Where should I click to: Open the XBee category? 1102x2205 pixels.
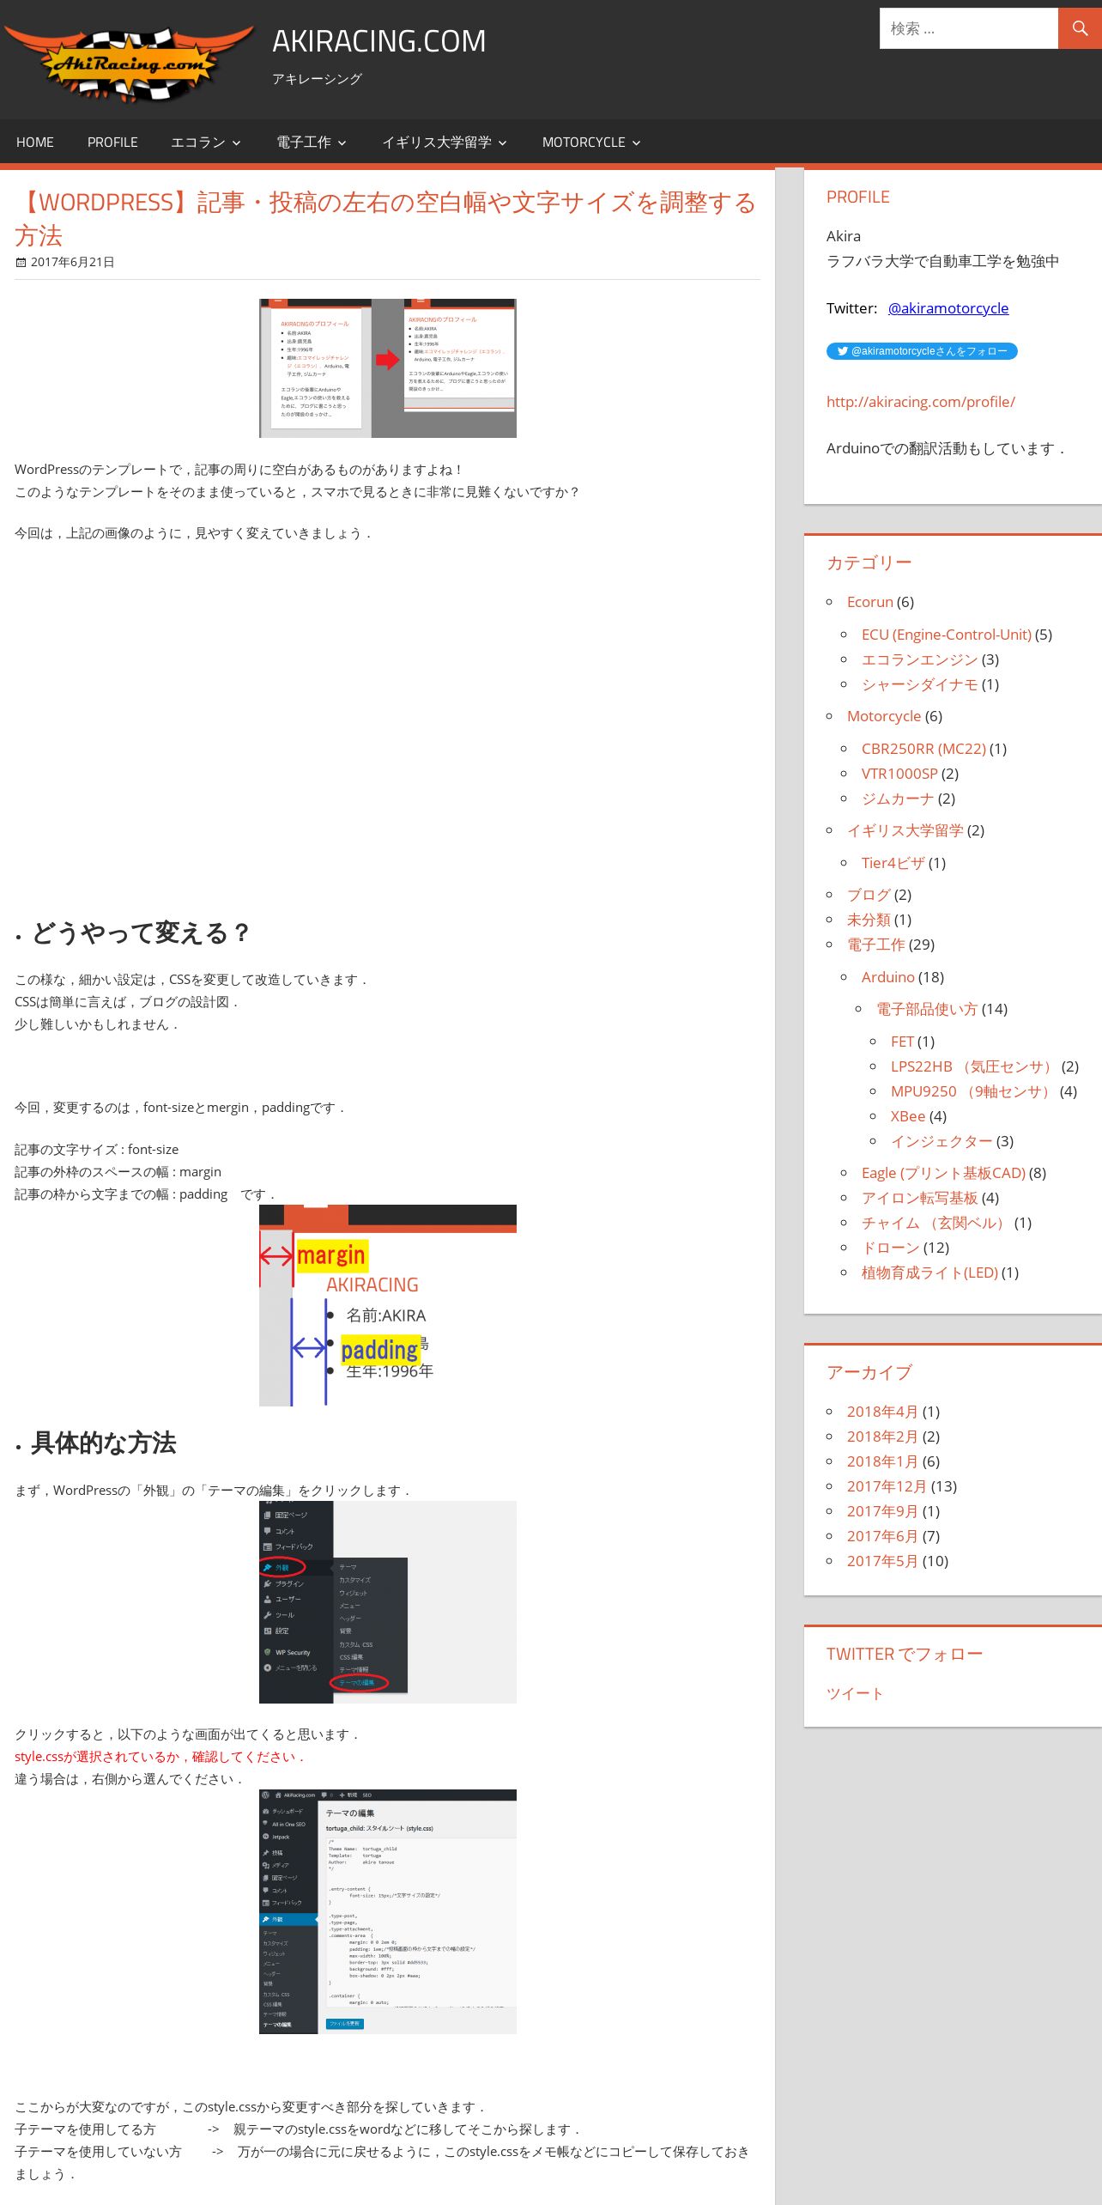[908, 1116]
